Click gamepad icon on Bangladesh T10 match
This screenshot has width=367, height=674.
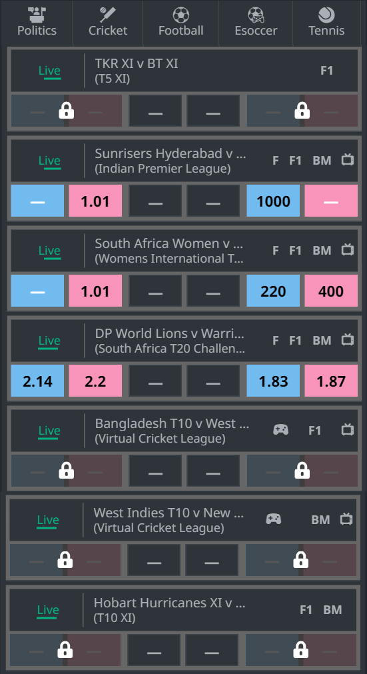click(280, 430)
